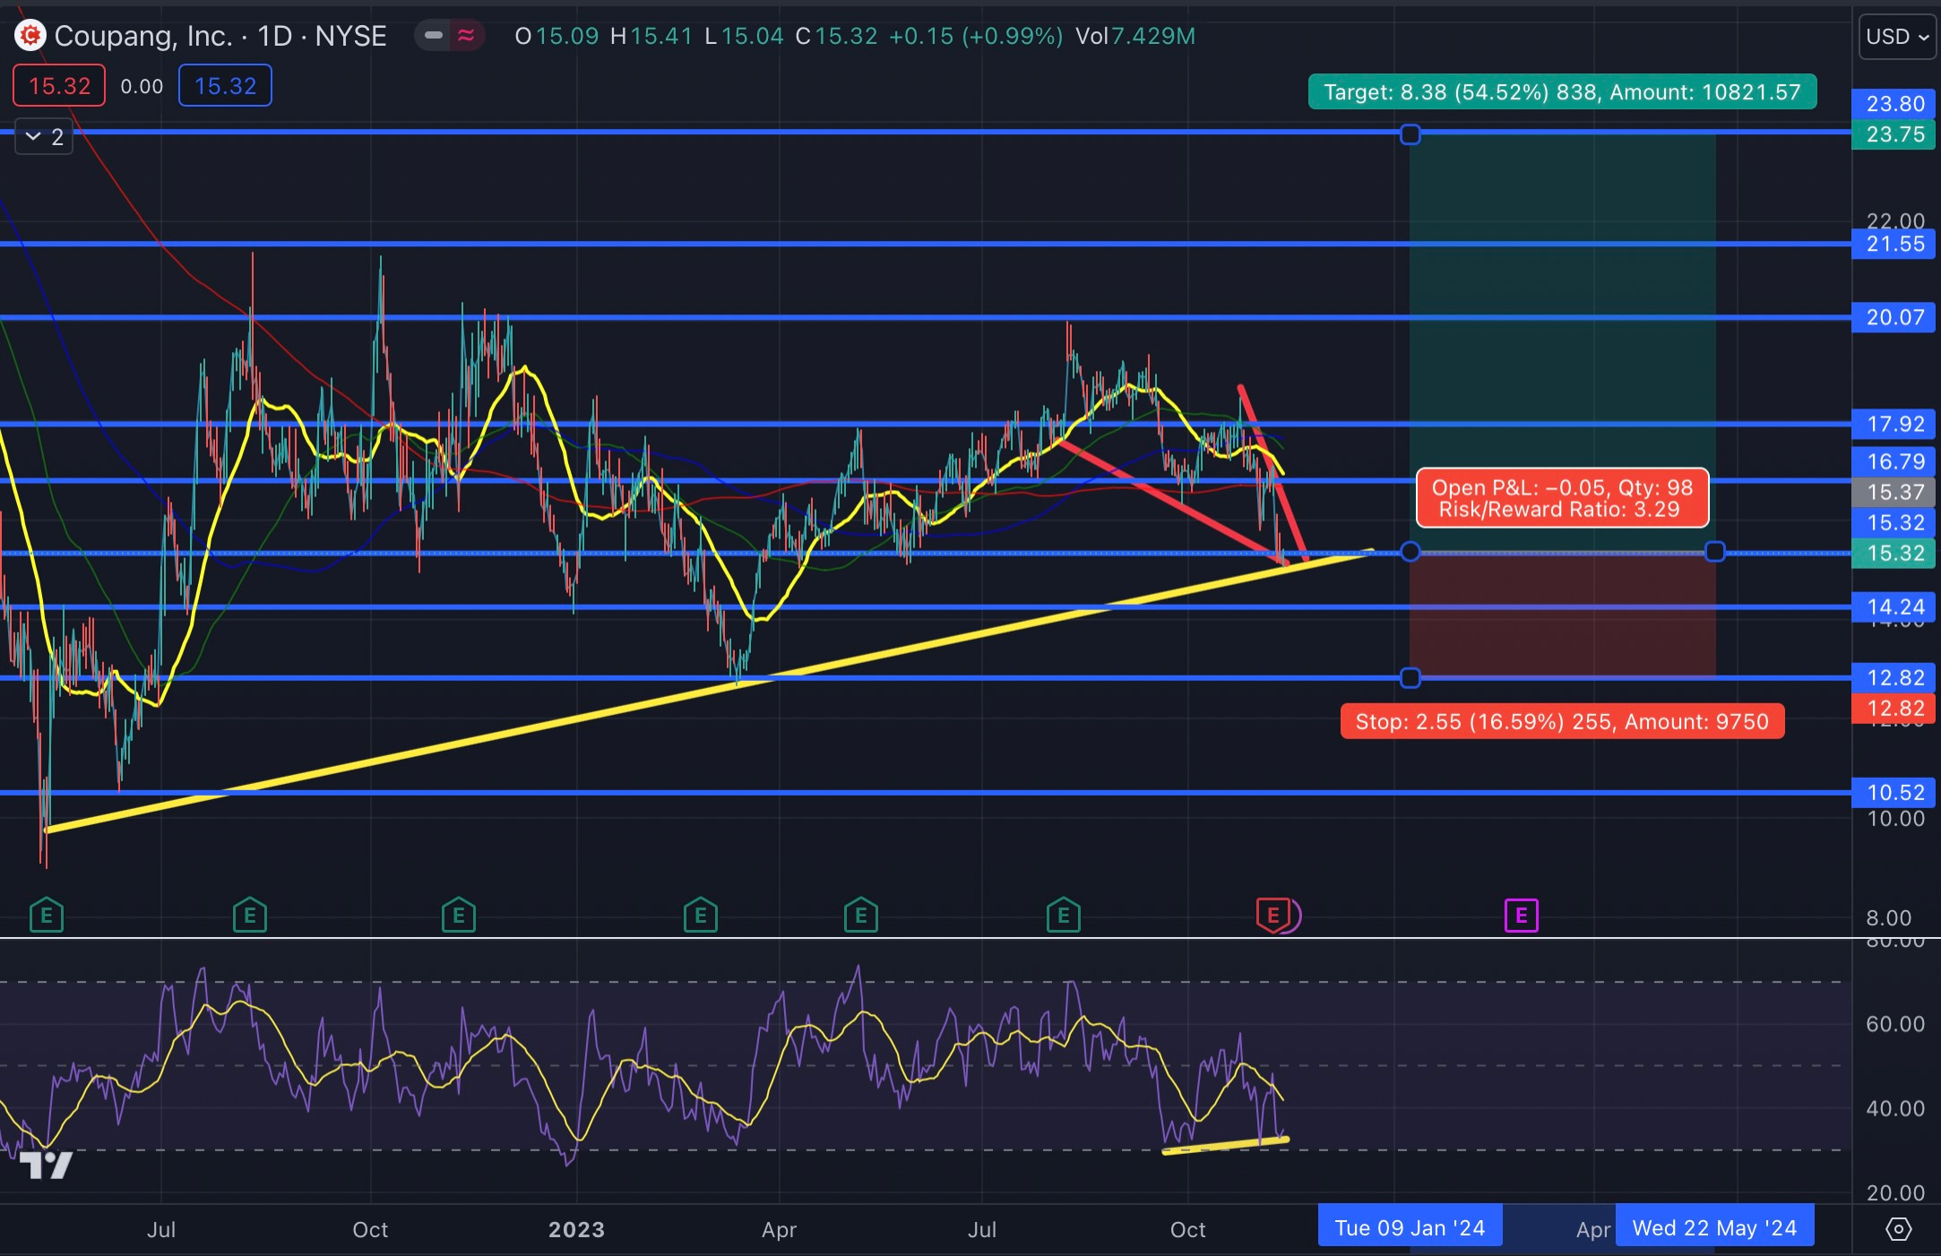Open chart settings gear icon at bottom right
Viewport: 1941px width, 1256px height.
coord(1898,1228)
